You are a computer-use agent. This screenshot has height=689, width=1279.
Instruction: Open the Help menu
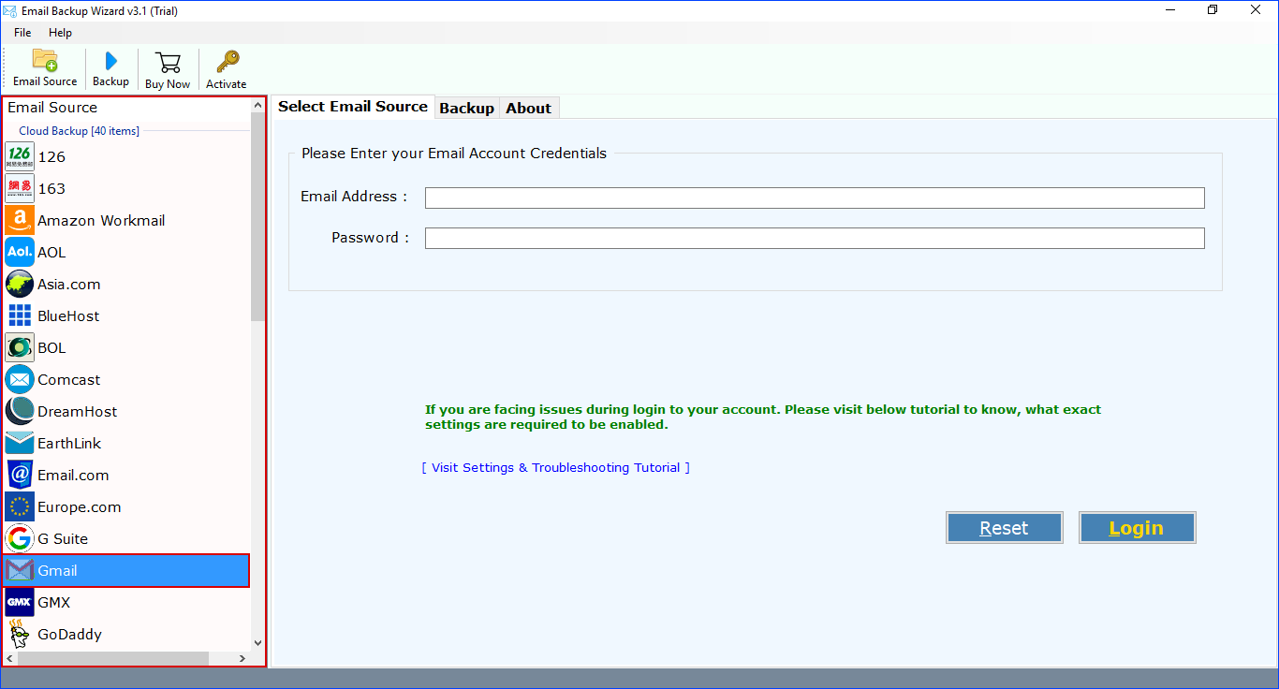(x=60, y=33)
